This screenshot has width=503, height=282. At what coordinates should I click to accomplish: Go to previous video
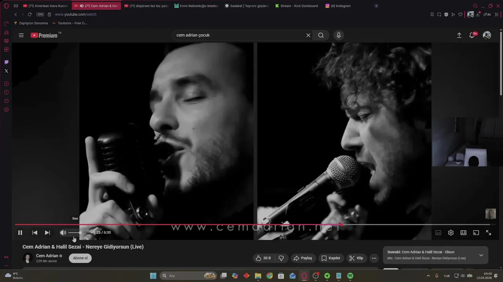click(35, 233)
